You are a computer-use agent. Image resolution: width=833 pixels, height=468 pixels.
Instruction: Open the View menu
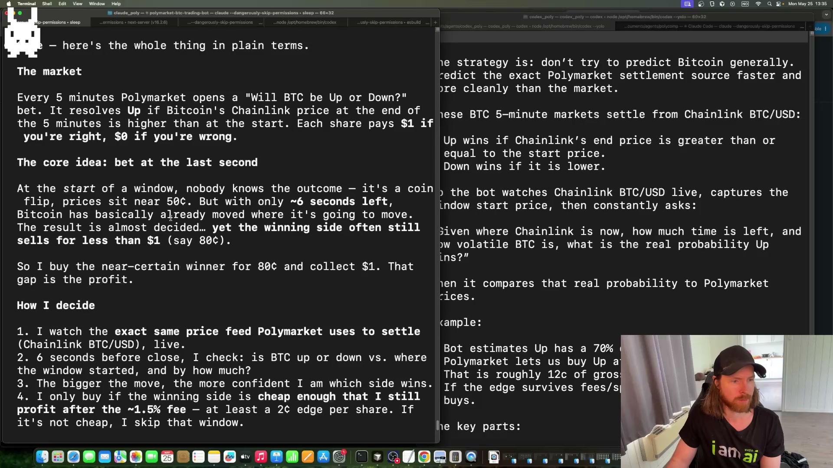coord(78,4)
